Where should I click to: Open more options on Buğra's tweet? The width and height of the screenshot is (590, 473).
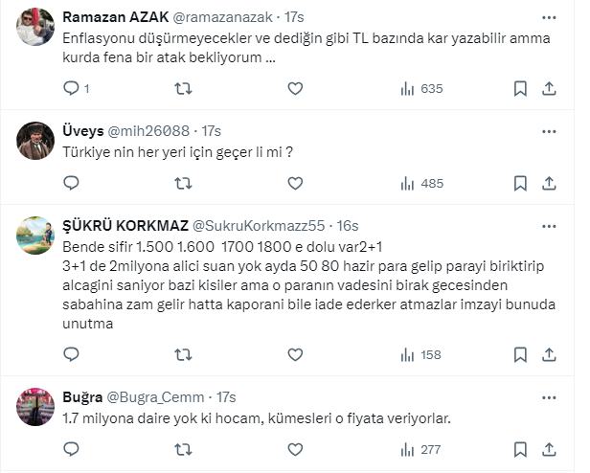(x=547, y=395)
